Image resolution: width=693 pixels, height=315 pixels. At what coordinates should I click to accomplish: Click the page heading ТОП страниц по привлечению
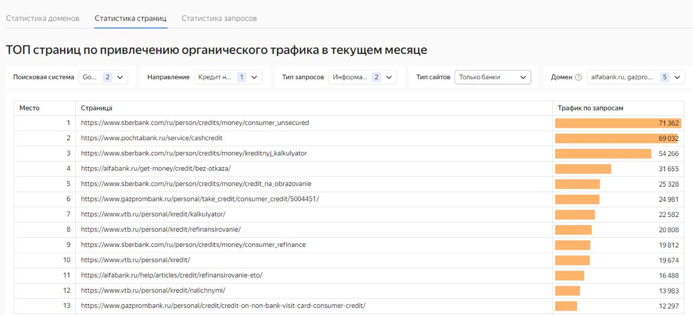click(x=216, y=50)
